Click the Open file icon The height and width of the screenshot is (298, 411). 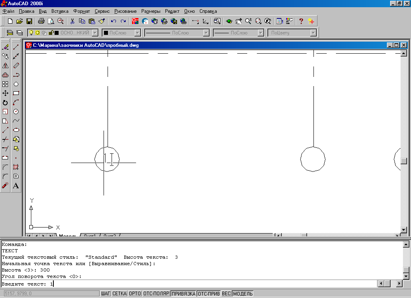20,21
